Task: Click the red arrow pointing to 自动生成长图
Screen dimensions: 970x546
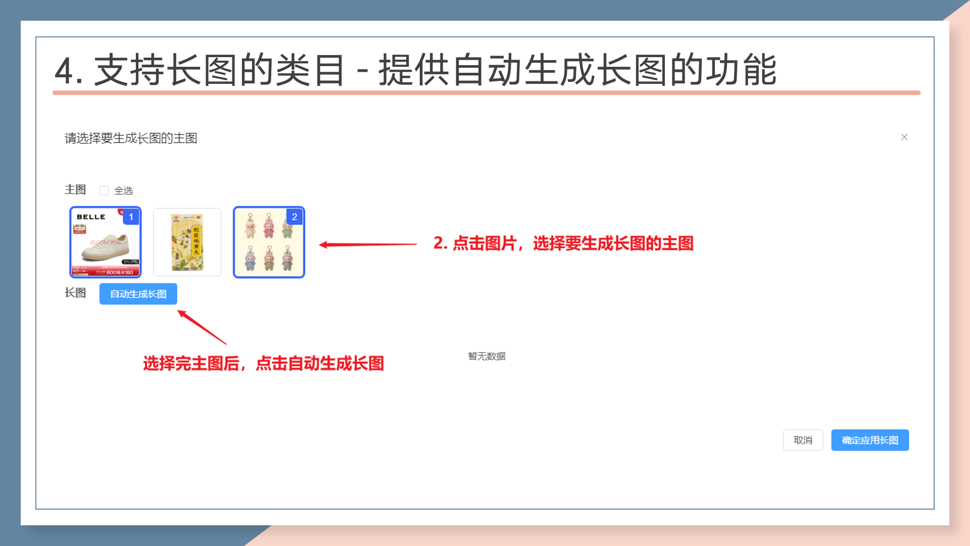Action: point(202,328)
